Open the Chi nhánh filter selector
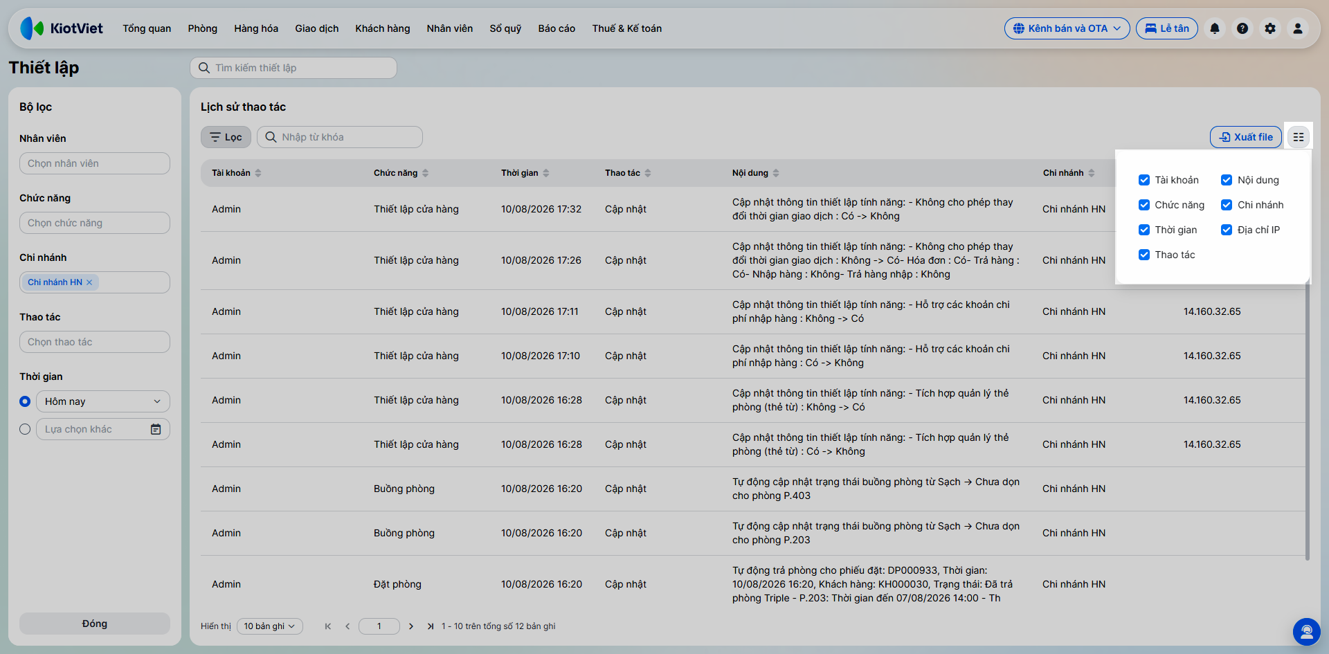 tap(95, 282)
